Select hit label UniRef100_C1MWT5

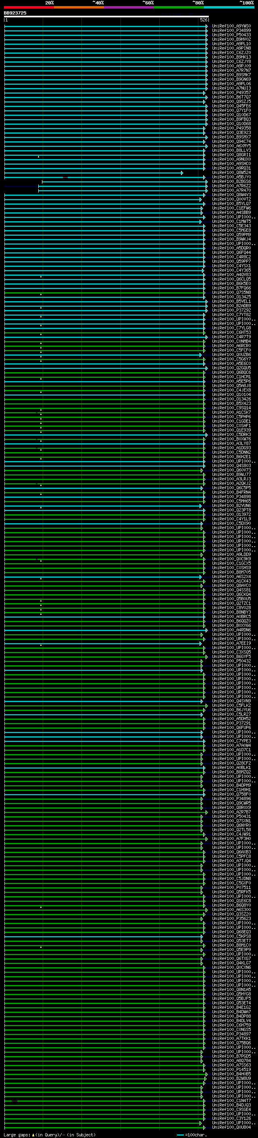click(231, 221)
